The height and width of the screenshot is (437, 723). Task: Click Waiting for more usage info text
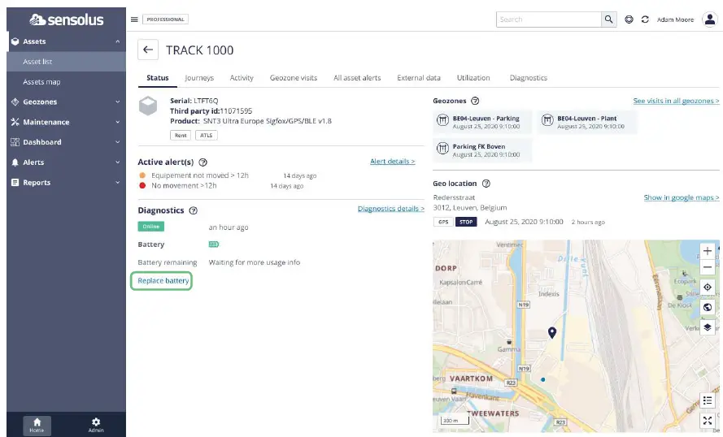pos(254,262)
